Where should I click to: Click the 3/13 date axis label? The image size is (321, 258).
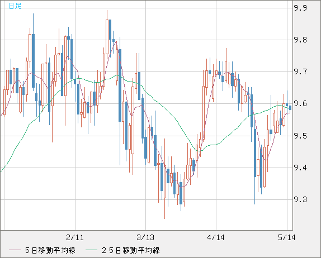[x=145, y=237]
